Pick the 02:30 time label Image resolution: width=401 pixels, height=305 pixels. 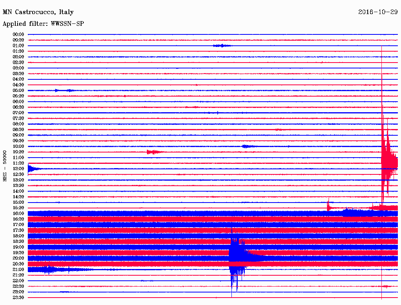pos(18,62)
